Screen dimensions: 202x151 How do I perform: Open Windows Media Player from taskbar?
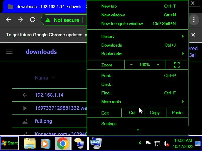point(45,143)
